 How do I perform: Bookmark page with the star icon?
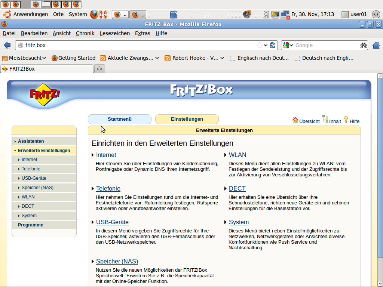tap(260, 45)
